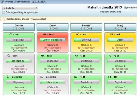The width and height of the screenshot is (137, 96).
Task: Click Odešli for FJ test Učebna D
Action: tap(120, 40)
